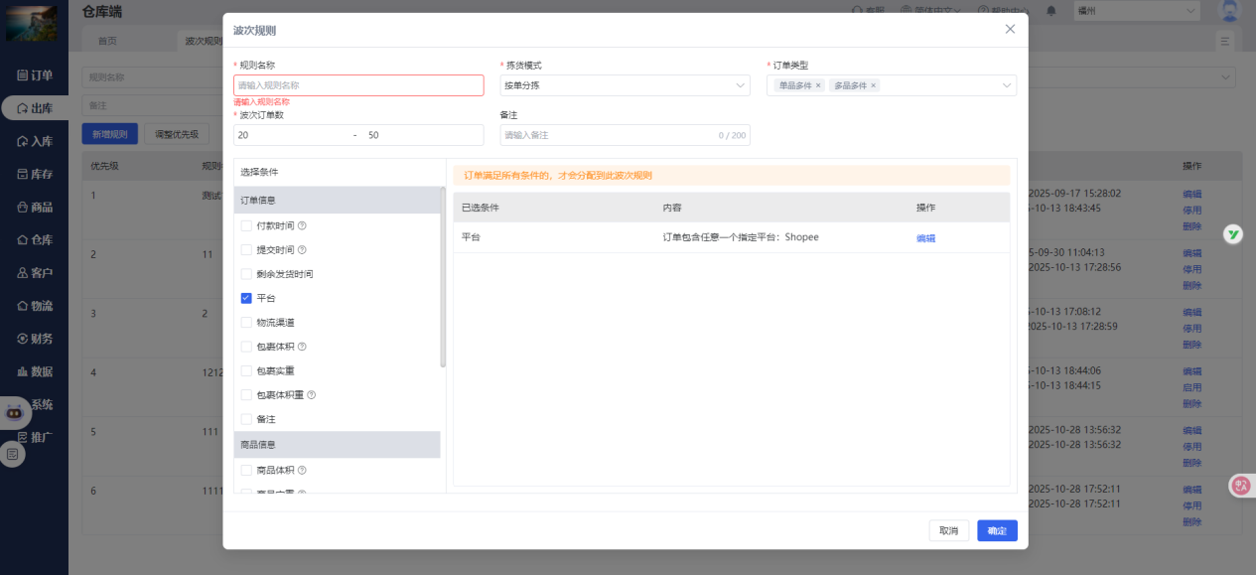The height and width of the screenshot is (575, 1256).
Task: Check the 剩余发货时间 condition
Action: click(x=246, y=274)
